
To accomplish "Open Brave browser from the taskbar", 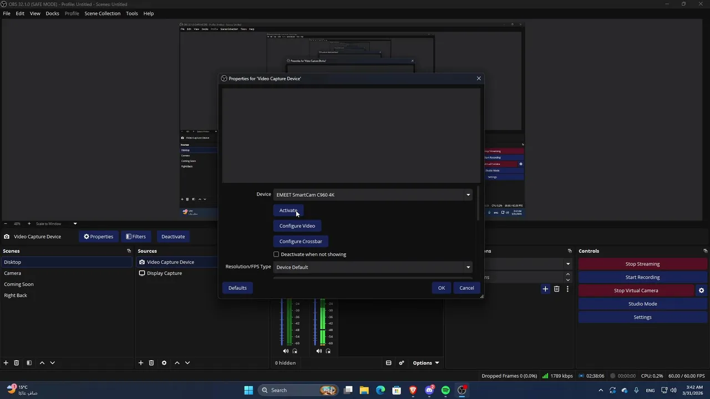I will pyautogui.click(x=413, y=390).
